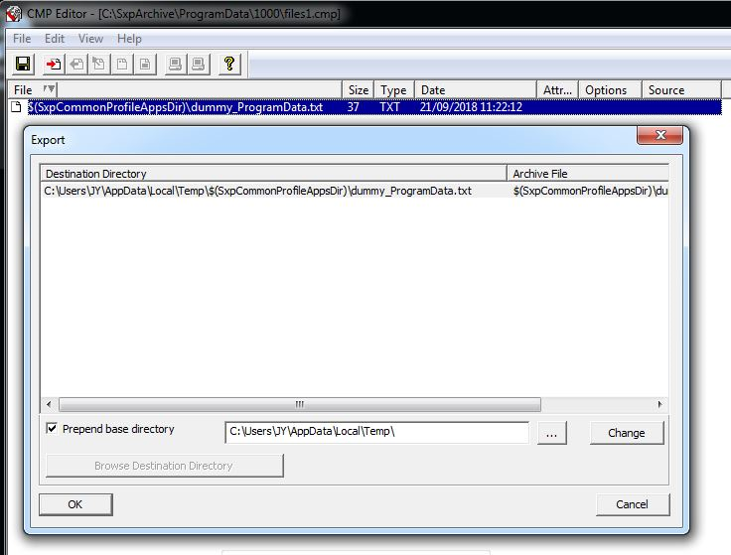Open the Edit menu

[55, 39]
